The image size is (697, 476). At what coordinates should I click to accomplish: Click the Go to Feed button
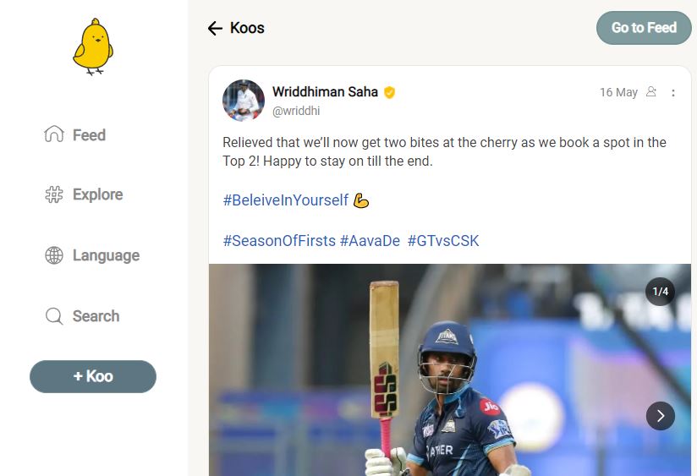pos(644,28)
